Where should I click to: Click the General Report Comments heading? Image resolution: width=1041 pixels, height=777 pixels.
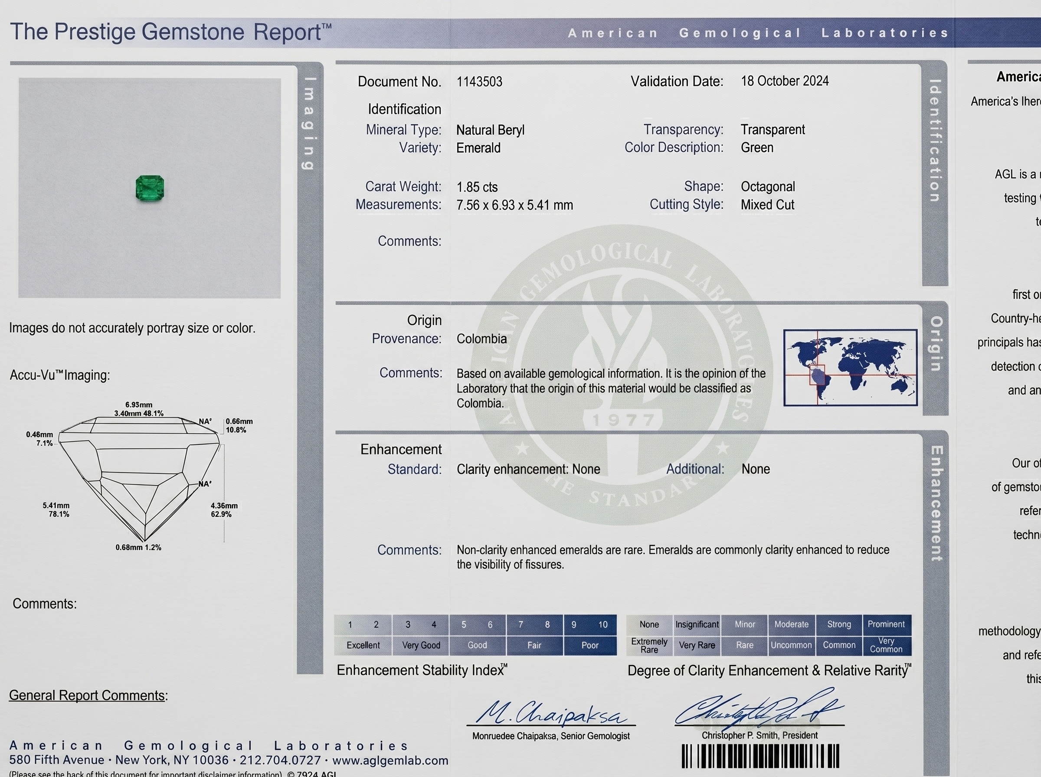point(88,695)
